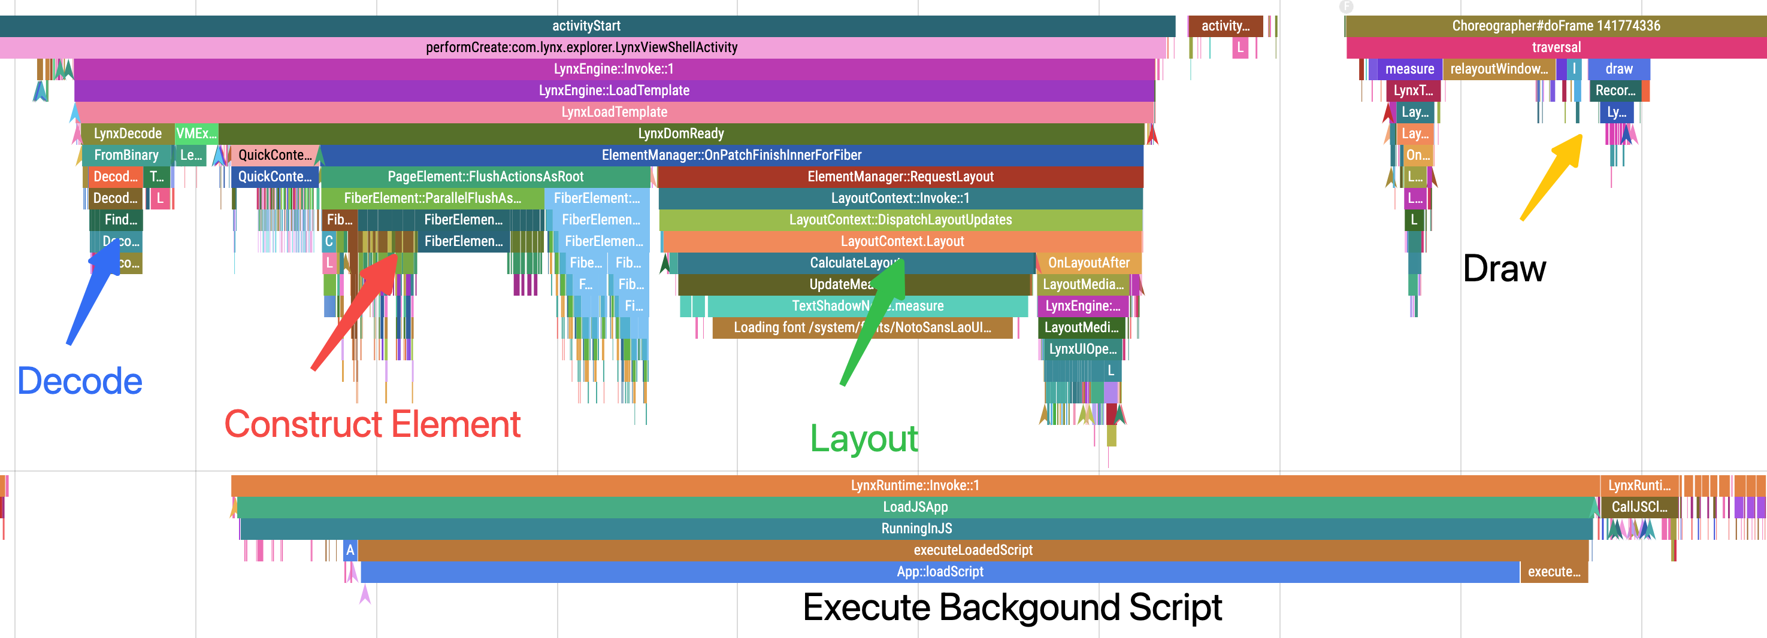
Task: Select the activityStart trace slice
Action: tap(586, 26)
